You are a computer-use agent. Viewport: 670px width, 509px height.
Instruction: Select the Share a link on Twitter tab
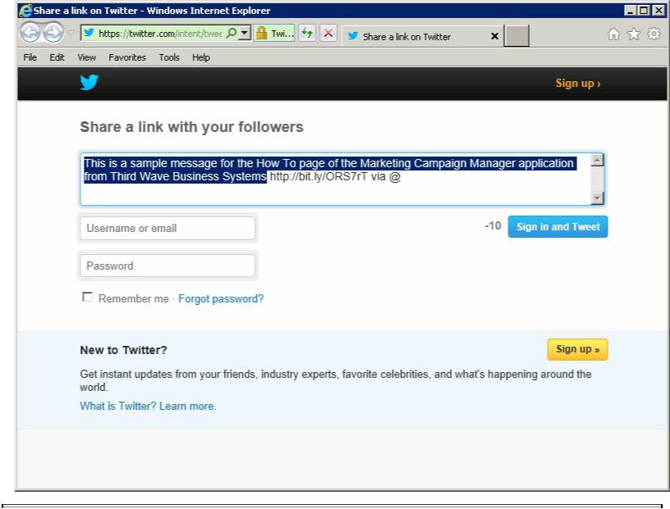coord(407,37)
